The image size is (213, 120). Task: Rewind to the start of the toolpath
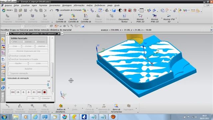point(13,92)
